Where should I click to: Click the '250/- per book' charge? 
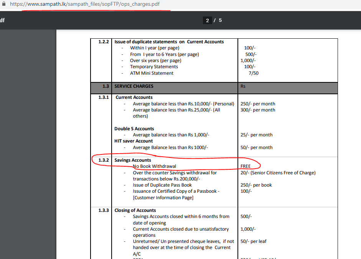pyautogui.click(x=256, y=185)
